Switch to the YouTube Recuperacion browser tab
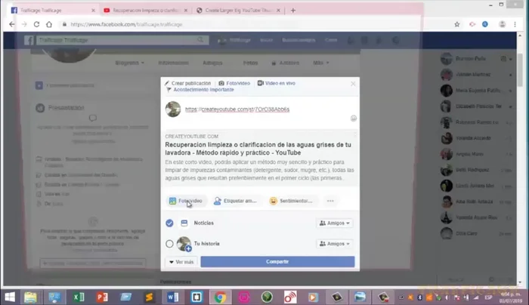Viewport: 529px width, 305px height. point(145,11)
